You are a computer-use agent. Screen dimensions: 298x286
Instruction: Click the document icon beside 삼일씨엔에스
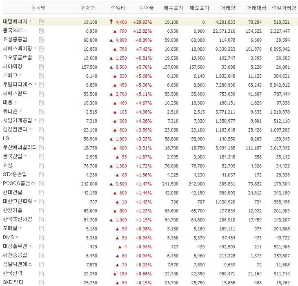[41, 265]
